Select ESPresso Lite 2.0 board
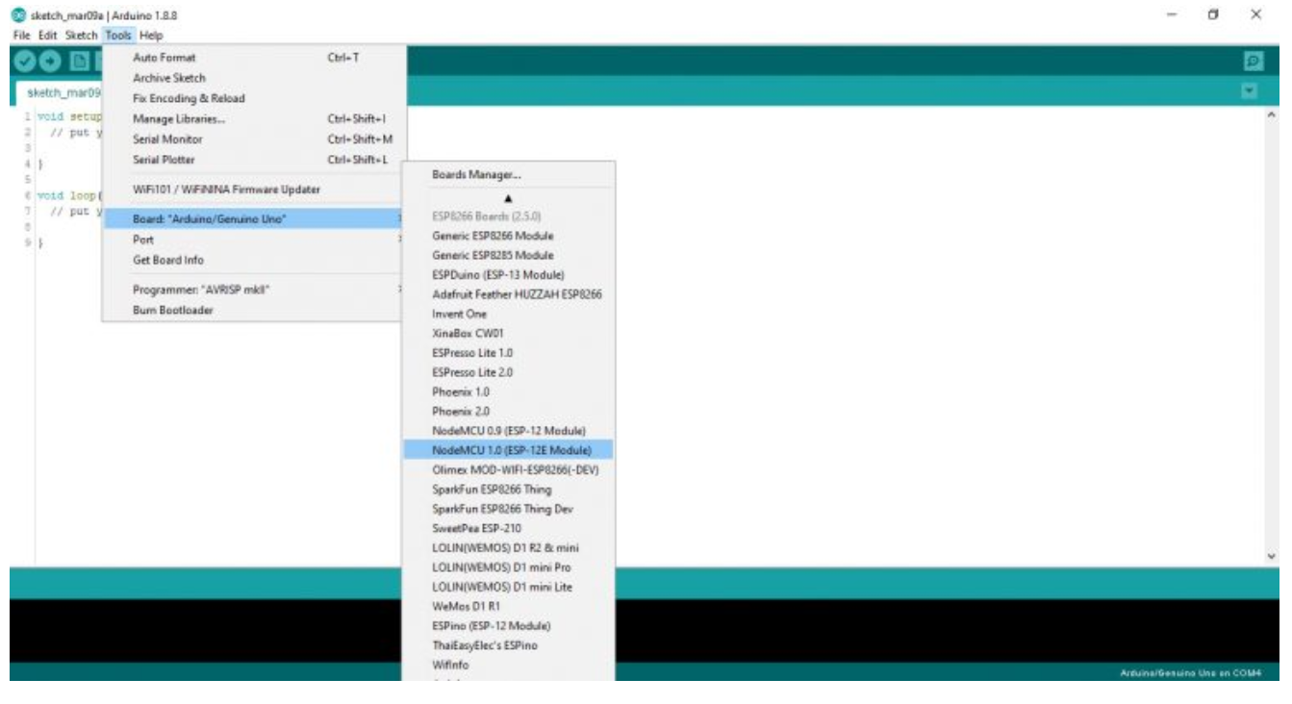The width and height of the screenshot is (1292, 704). pyautogui.click(x=508, y=372)
